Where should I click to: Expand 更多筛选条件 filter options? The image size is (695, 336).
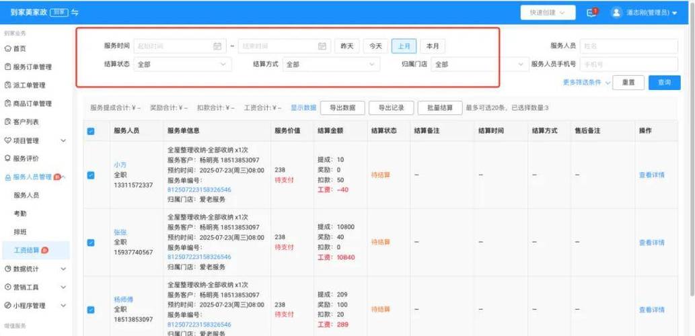587,83
